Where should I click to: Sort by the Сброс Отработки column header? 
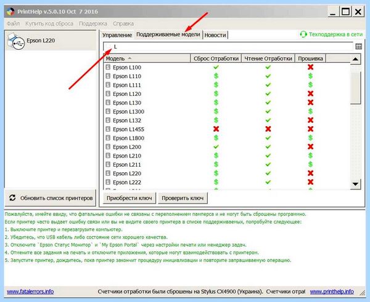coord(216,58)
